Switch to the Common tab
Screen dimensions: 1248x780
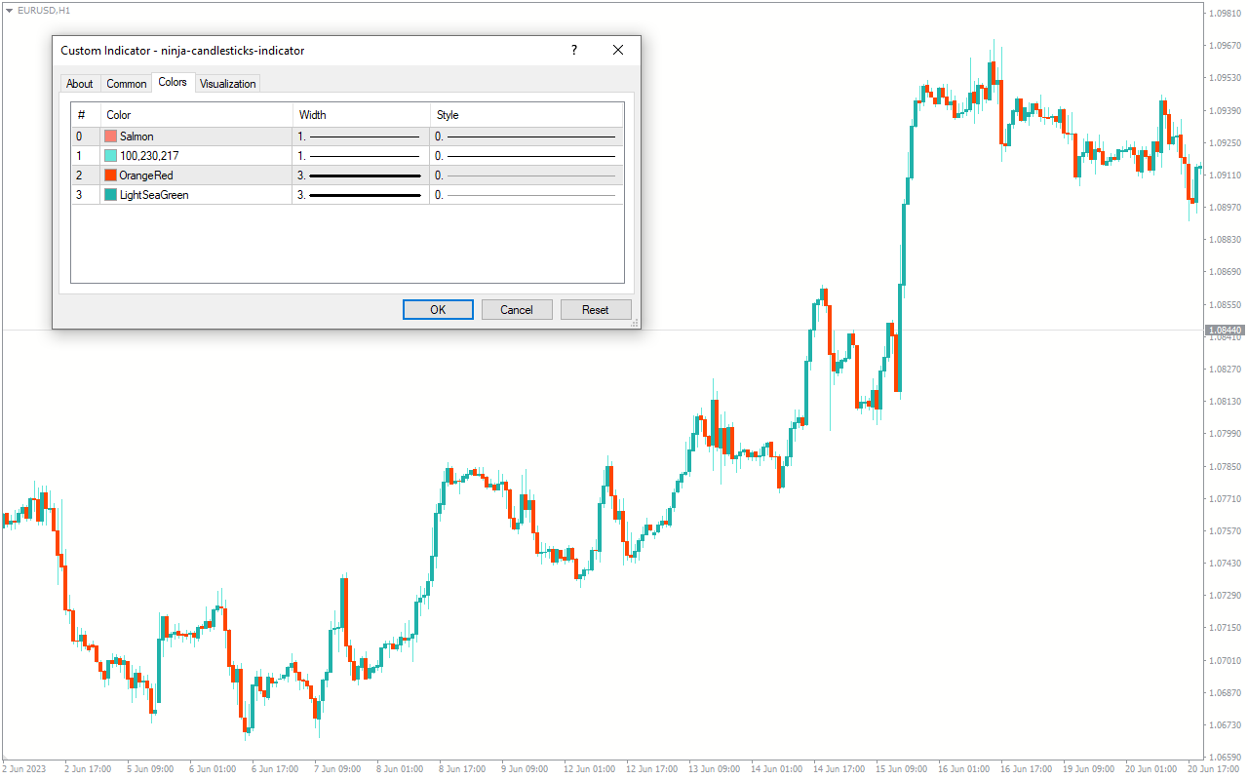coord(127,84)
